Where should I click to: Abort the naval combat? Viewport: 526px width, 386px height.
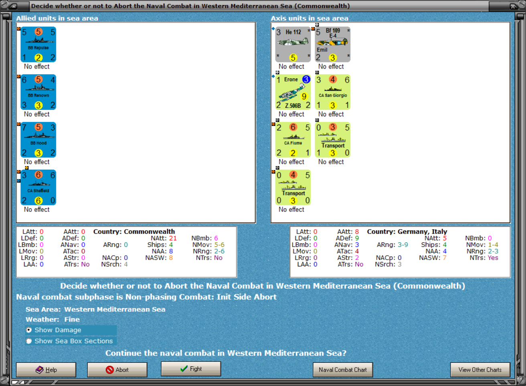point(117,370)
